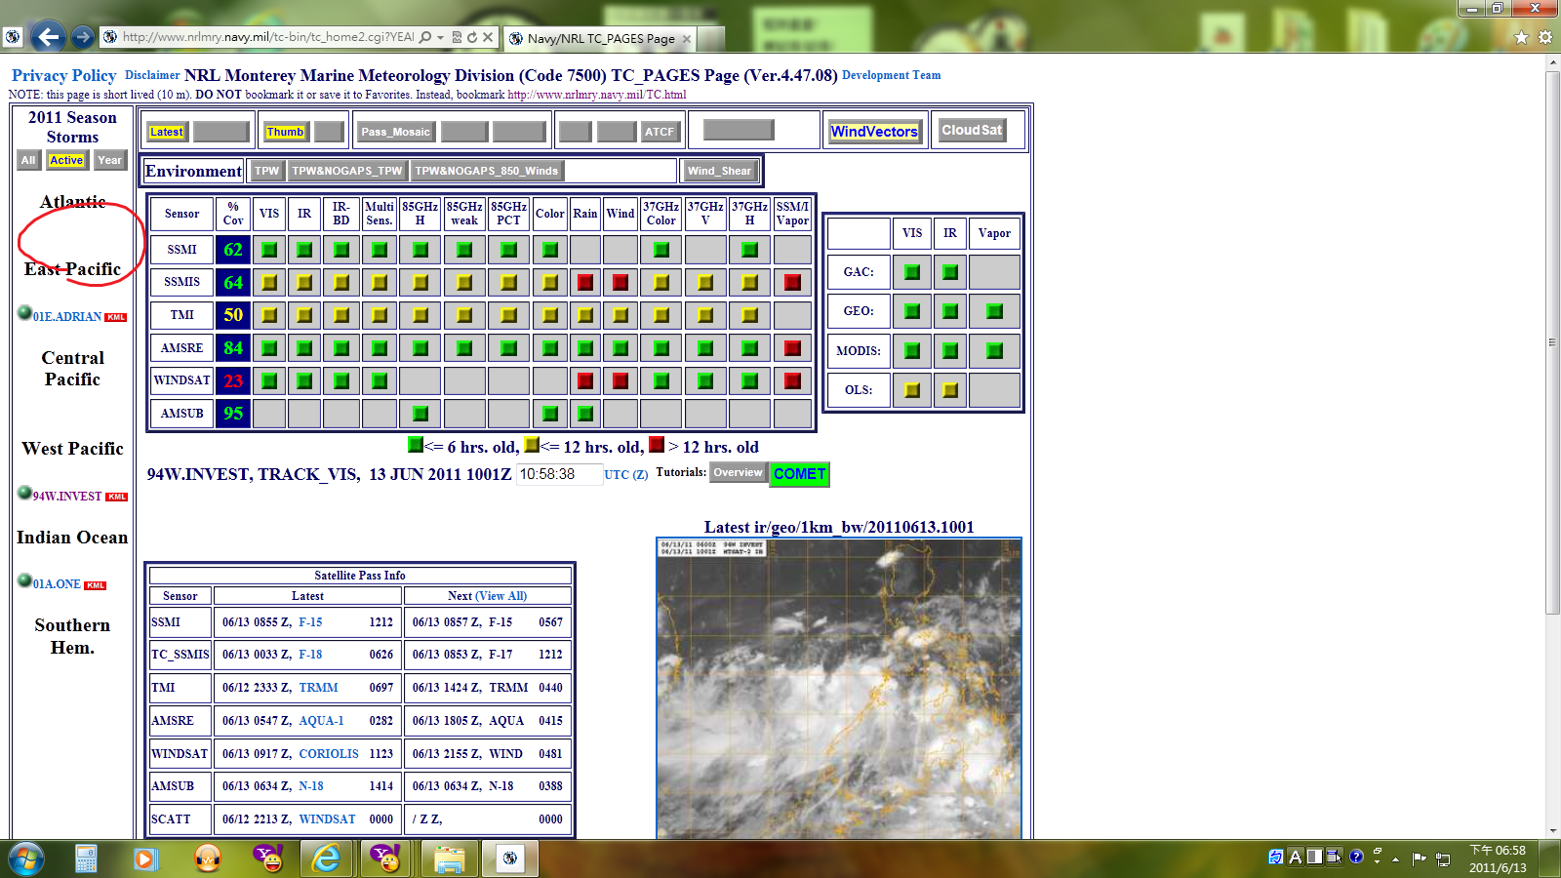Viewport: 1561px width, 878px height.
Task: Refresh the page using the reload icon
Action: (x=472, y=37)
